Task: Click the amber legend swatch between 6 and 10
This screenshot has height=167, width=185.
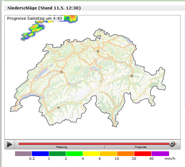Action: [x=108, y=154]
